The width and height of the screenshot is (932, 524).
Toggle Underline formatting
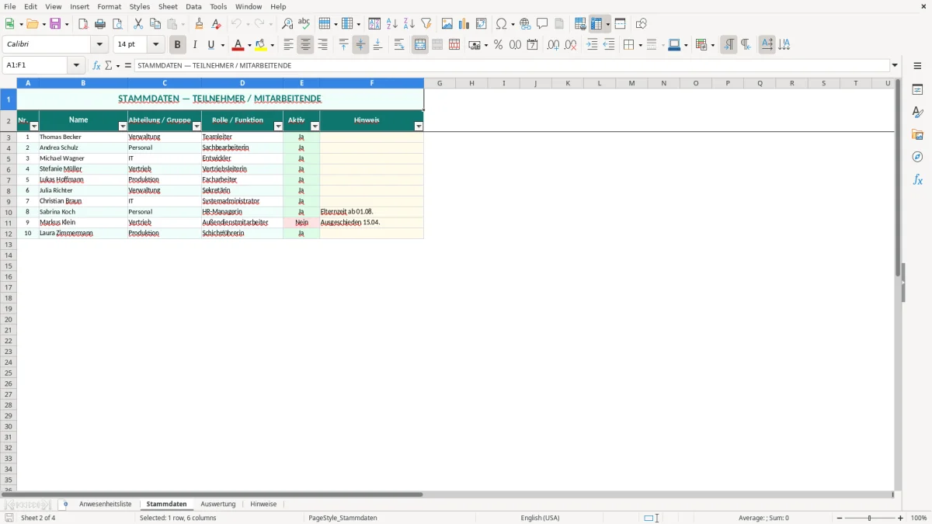[210, 45]
